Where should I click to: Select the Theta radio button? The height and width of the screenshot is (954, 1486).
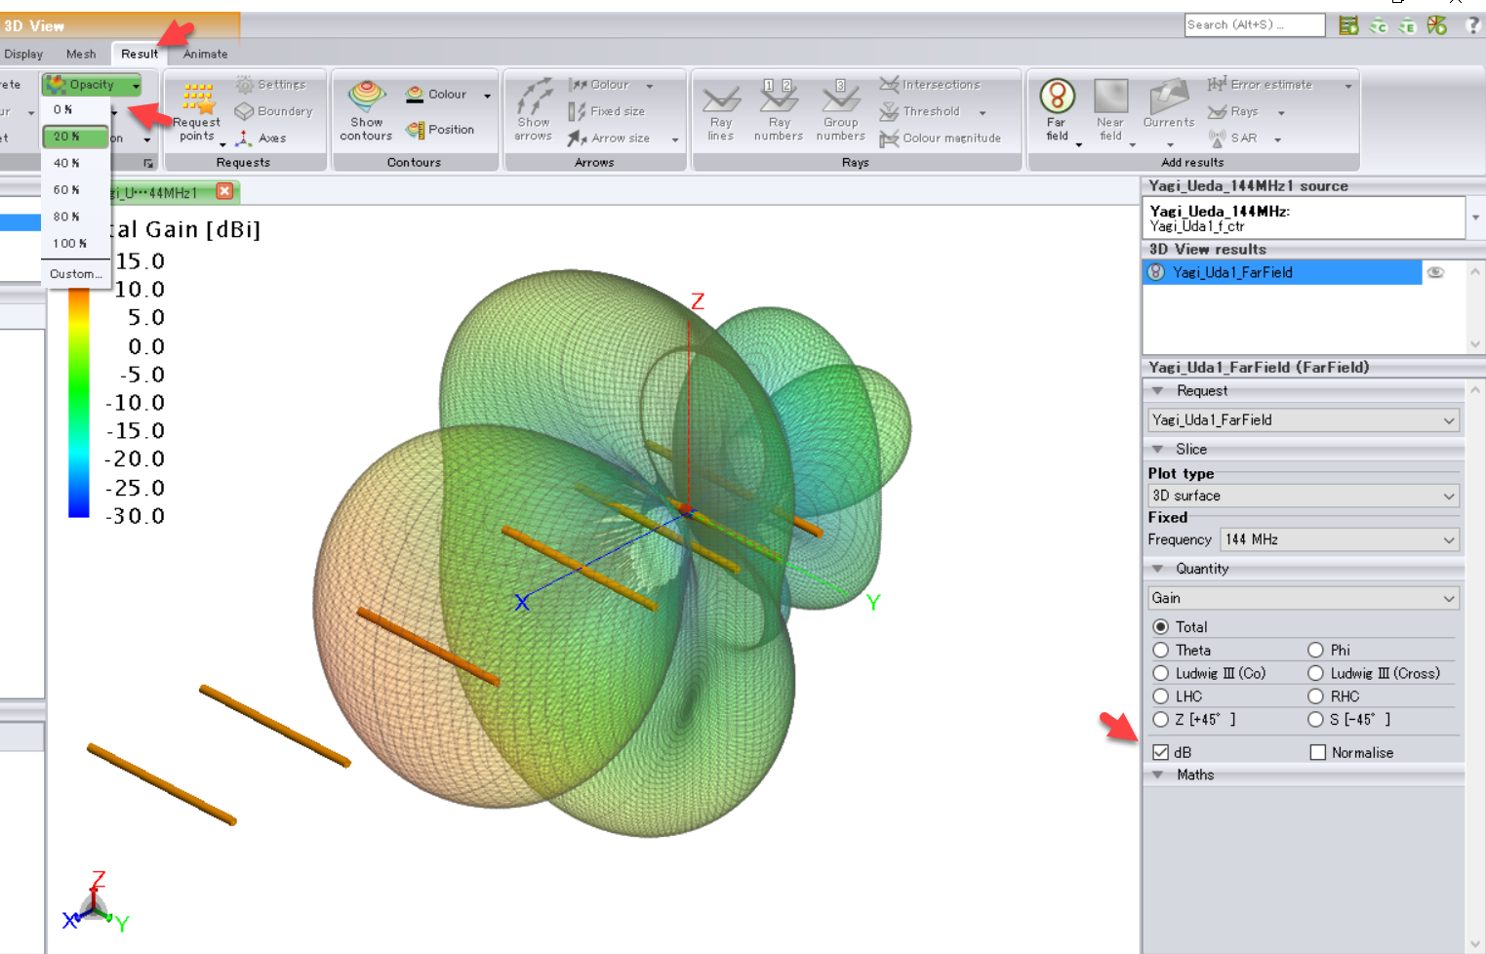click(x=1160, y=650)
